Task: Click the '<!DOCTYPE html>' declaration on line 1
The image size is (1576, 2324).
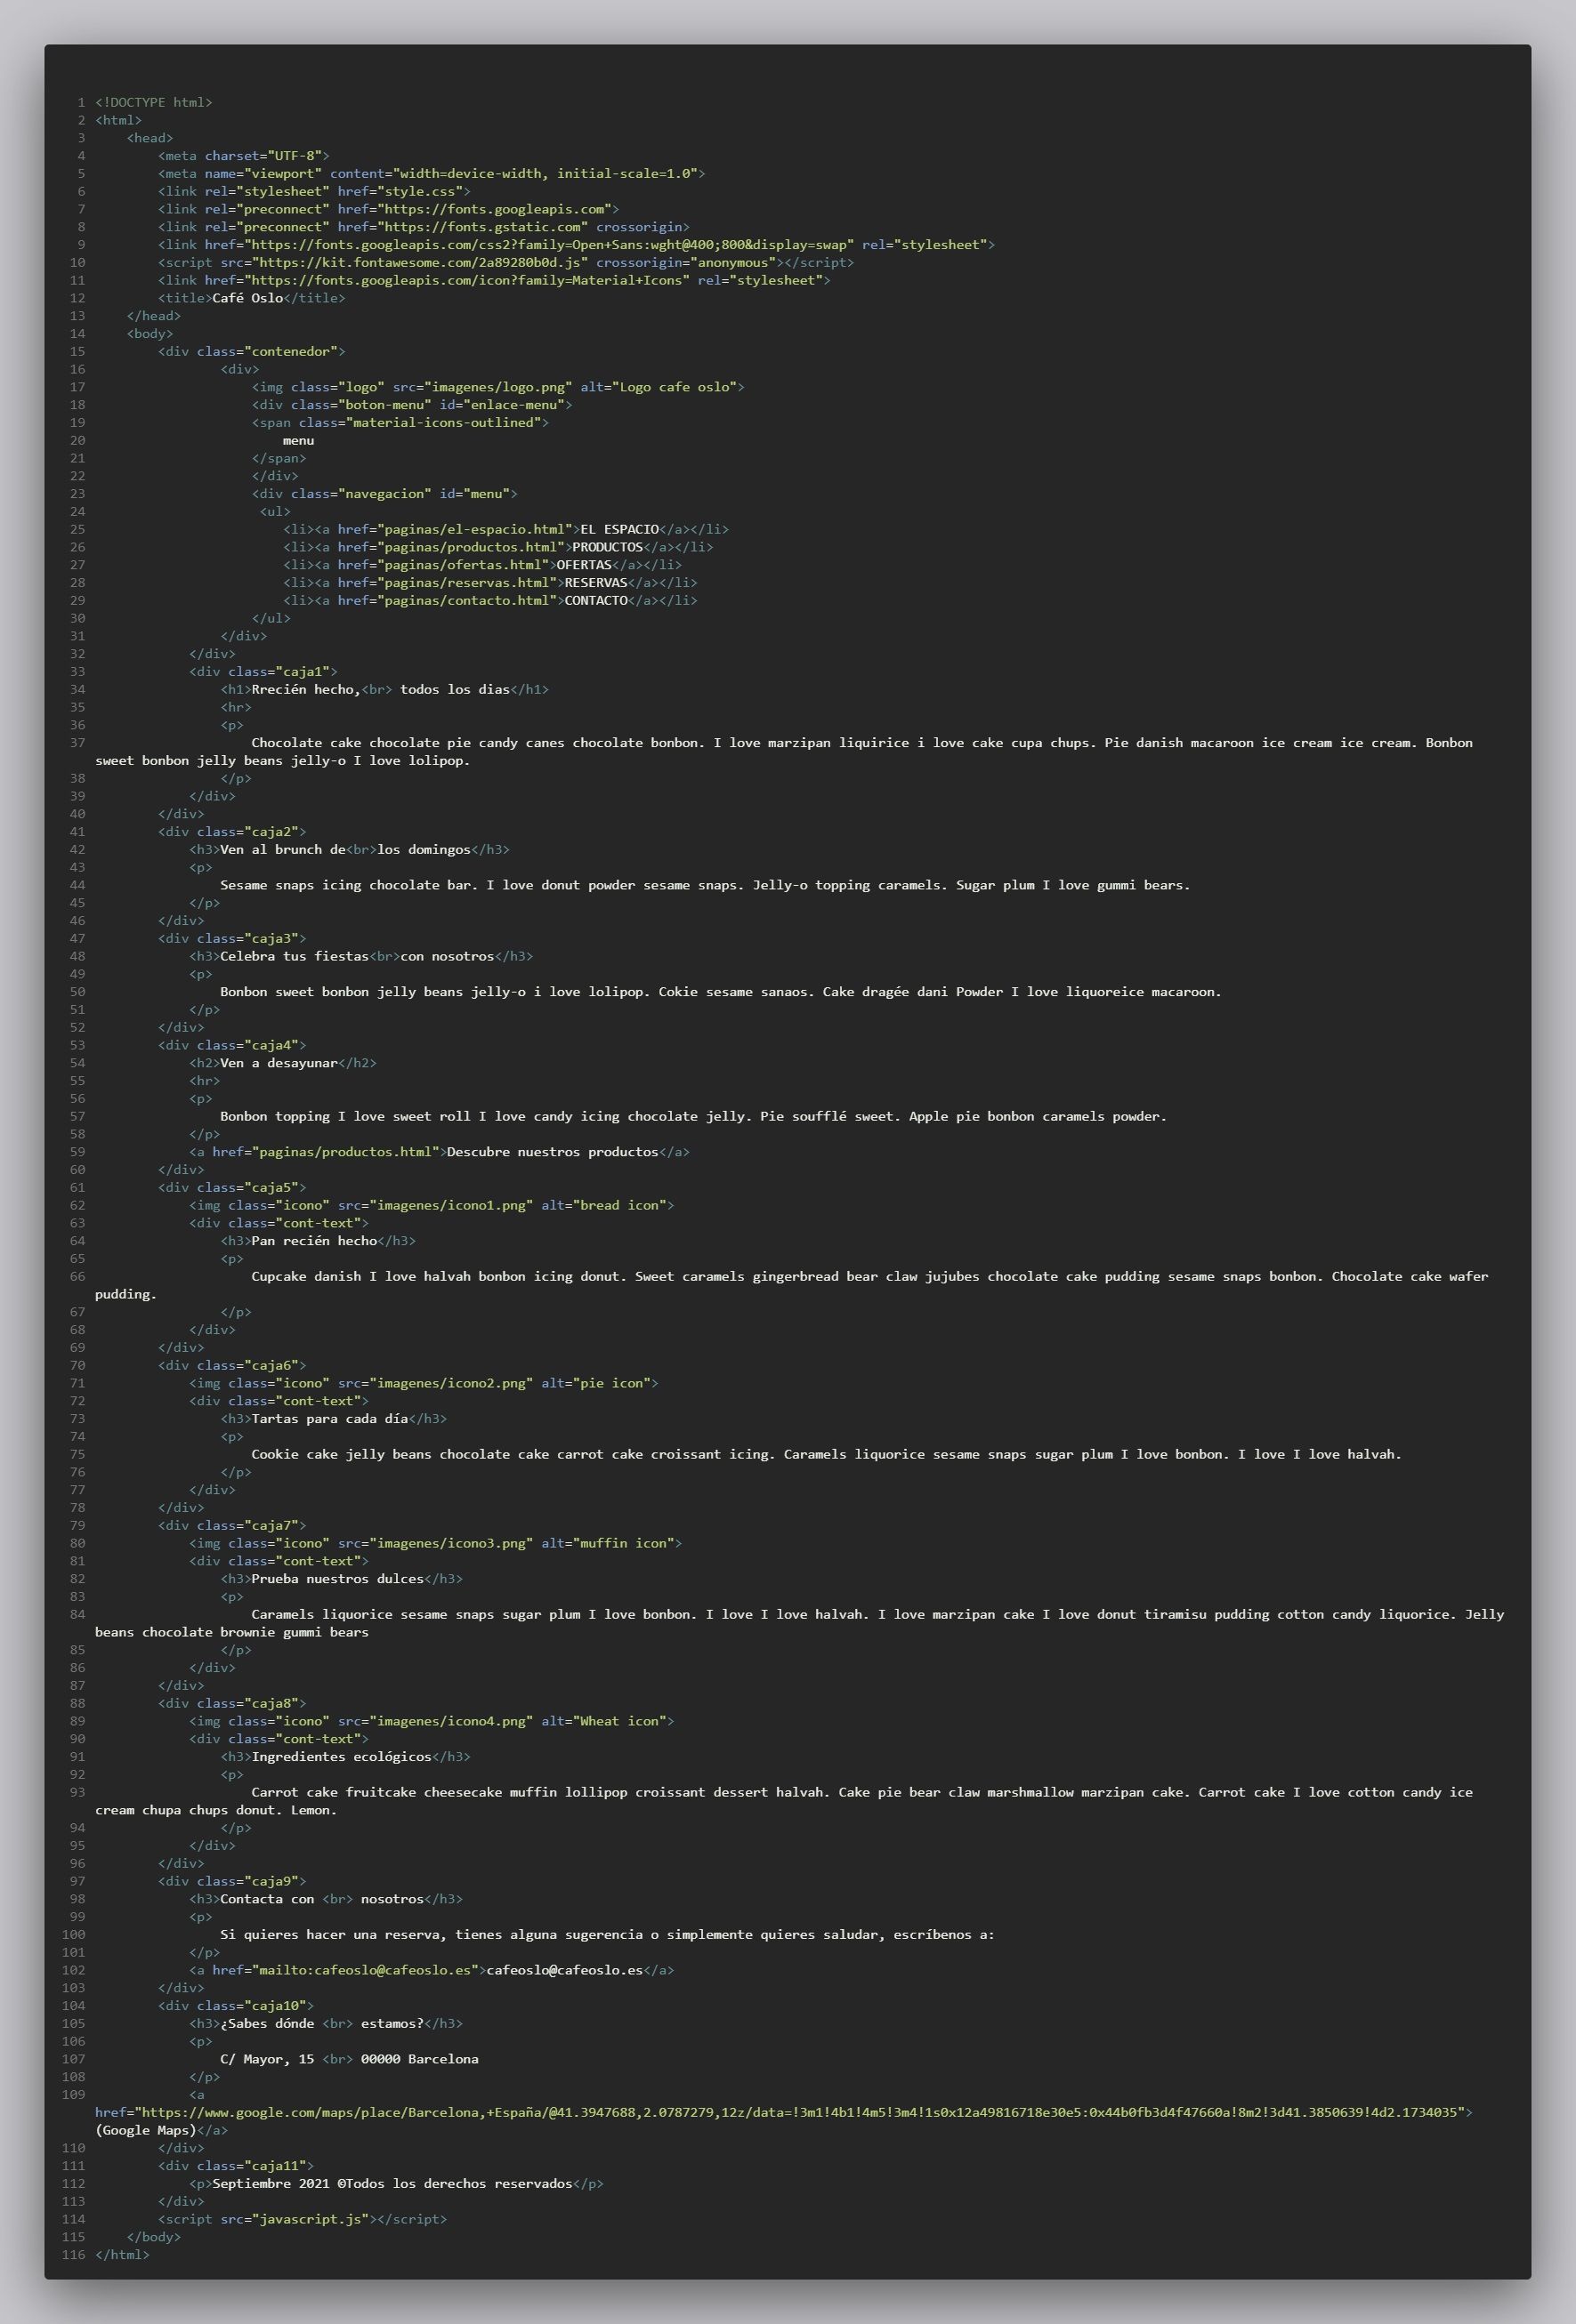Action: click(x=154, y=102)
